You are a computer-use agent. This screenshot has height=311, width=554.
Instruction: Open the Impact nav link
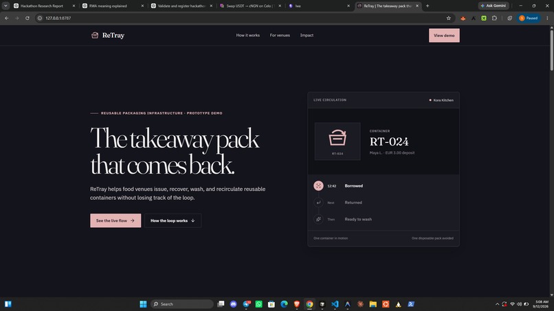click(307, 35)
